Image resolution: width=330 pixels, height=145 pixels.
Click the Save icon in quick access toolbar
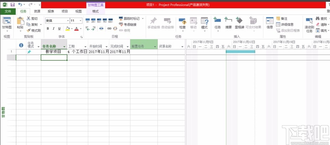click(x=12, y=4)
